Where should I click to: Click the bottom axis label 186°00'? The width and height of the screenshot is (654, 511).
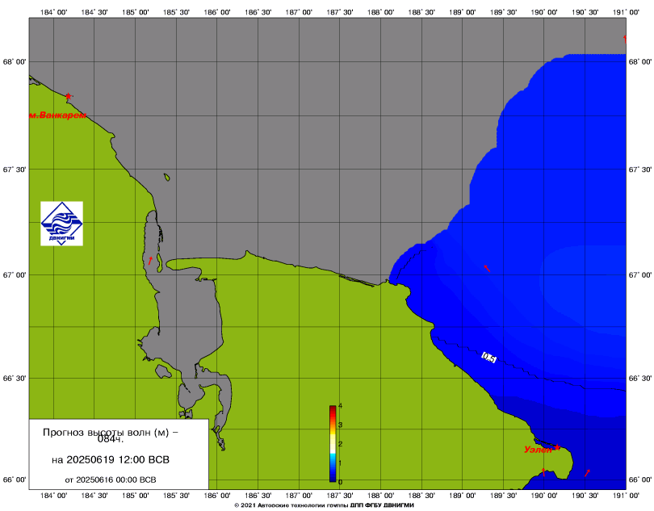pos(217,495)
